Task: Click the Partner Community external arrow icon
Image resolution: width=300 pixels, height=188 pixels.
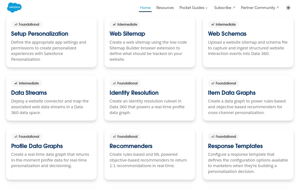Action: 277,7
